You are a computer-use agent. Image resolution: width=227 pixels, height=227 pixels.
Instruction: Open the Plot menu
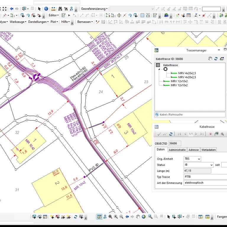pyautogui.click(x=54, y=22)
